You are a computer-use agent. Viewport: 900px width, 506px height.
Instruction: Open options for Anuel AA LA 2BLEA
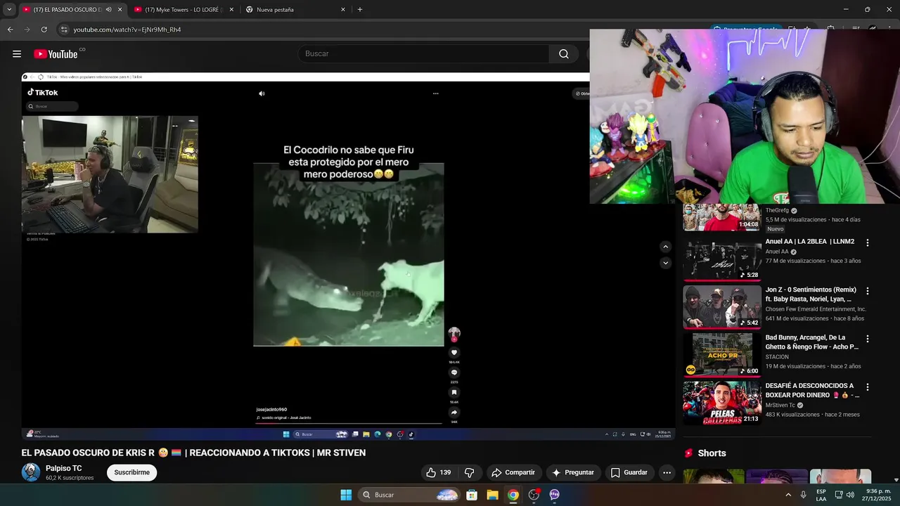pyautogui.click(x=867, y=242)
